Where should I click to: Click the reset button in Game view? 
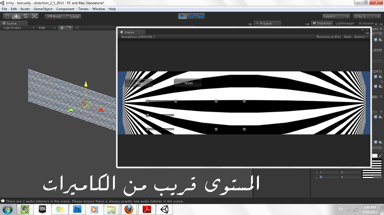pyautogui.click(x=188, y=83)
